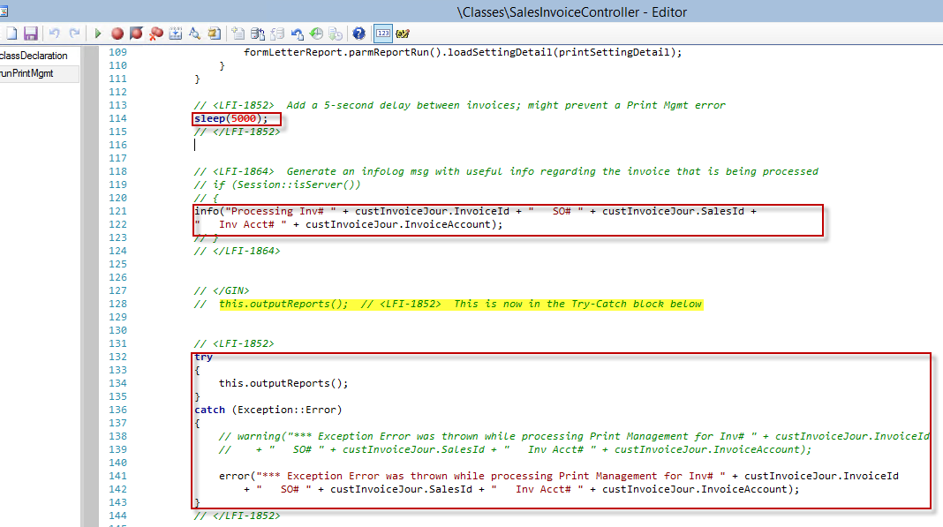
Task: Click the window system icon in title bar
Action: click(x=4, y=11)
